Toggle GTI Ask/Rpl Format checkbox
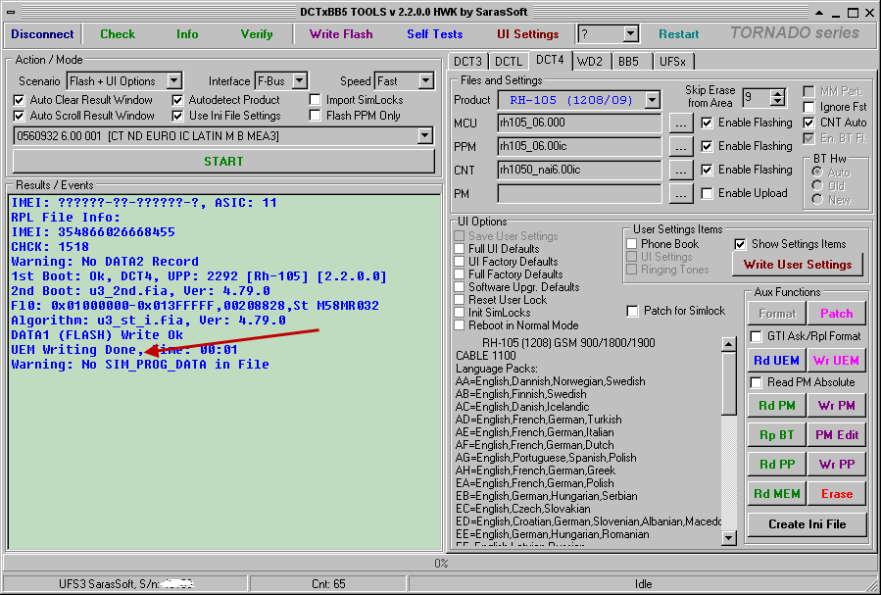 click(x=757, y=336)
